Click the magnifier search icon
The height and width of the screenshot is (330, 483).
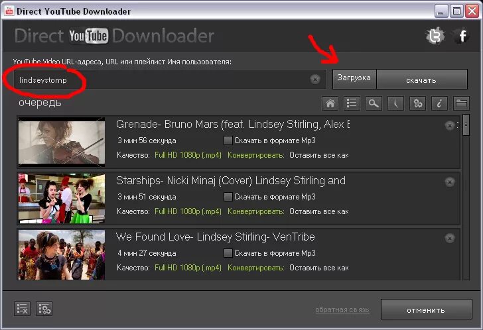[374, 103]
